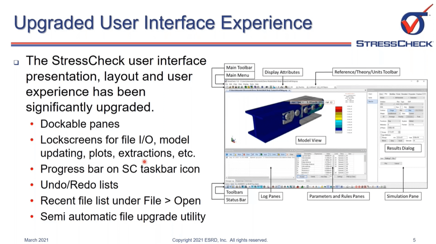Screen dimensions: 436x244
Task: Open the File menu in StressCheck
Action: (x=227, y=84)
